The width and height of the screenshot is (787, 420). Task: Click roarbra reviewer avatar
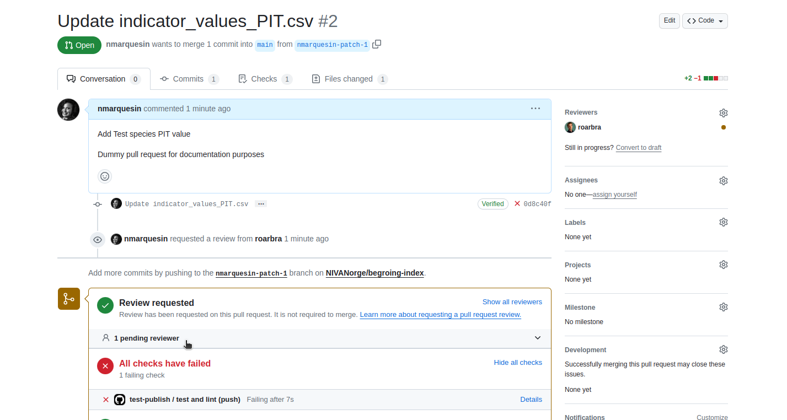[x=570, y=127]
